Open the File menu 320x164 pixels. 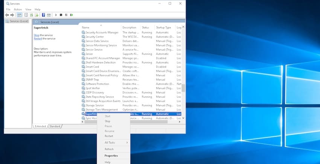coord(8,9)
